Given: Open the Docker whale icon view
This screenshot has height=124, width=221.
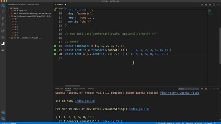Looking at the screenshot, I should [x=3, y=50].
